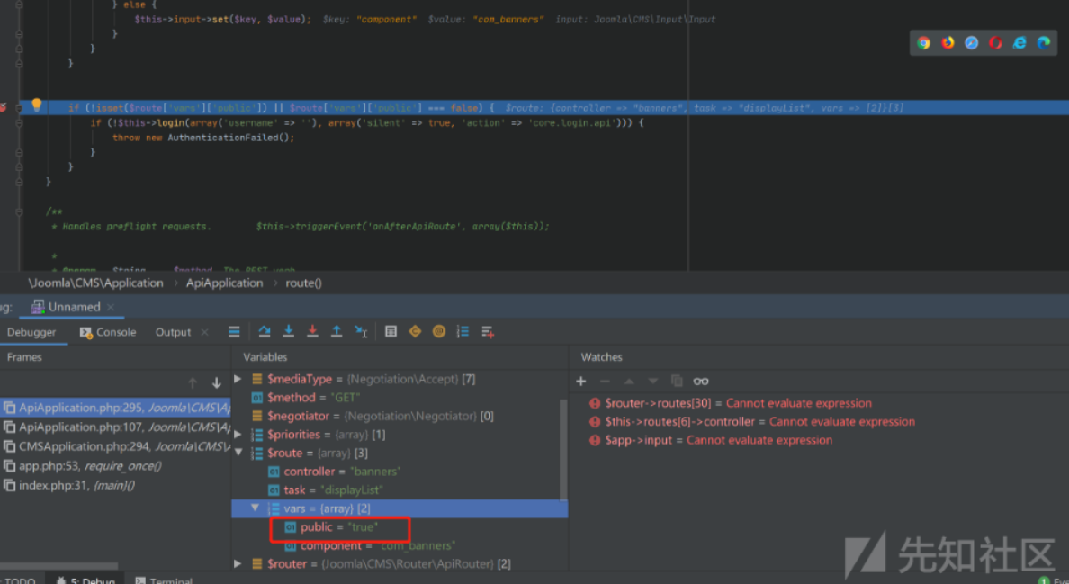Open the page preview in Safari
1069x584 pixels.
972,43
